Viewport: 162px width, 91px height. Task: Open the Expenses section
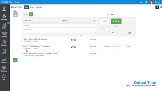click(x=4, y=34)
